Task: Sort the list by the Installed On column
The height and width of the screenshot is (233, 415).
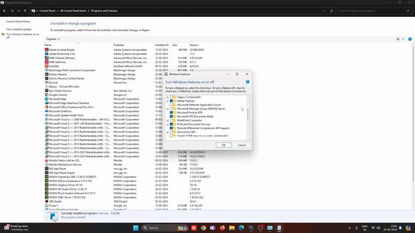Action: [x=161, y=45]
